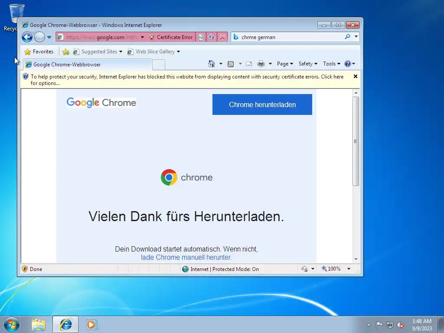Expand the privacy icon dropdown arrow
The width and height of the screenshot is (444, 333).
(313, 269)
